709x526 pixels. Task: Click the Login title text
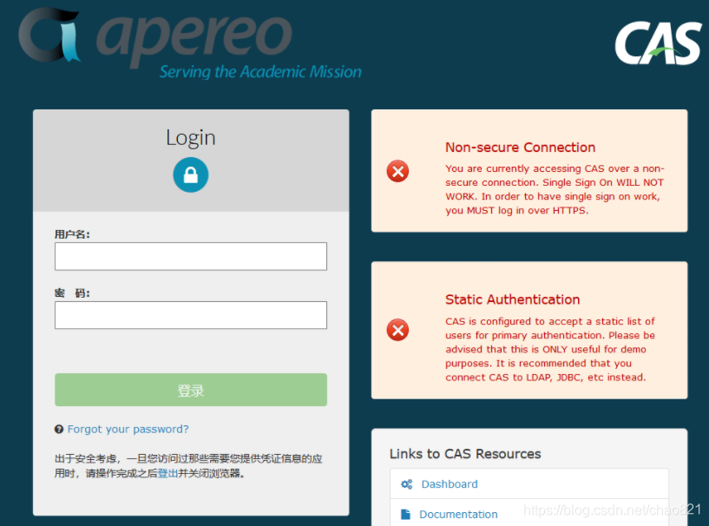(191, 138)
